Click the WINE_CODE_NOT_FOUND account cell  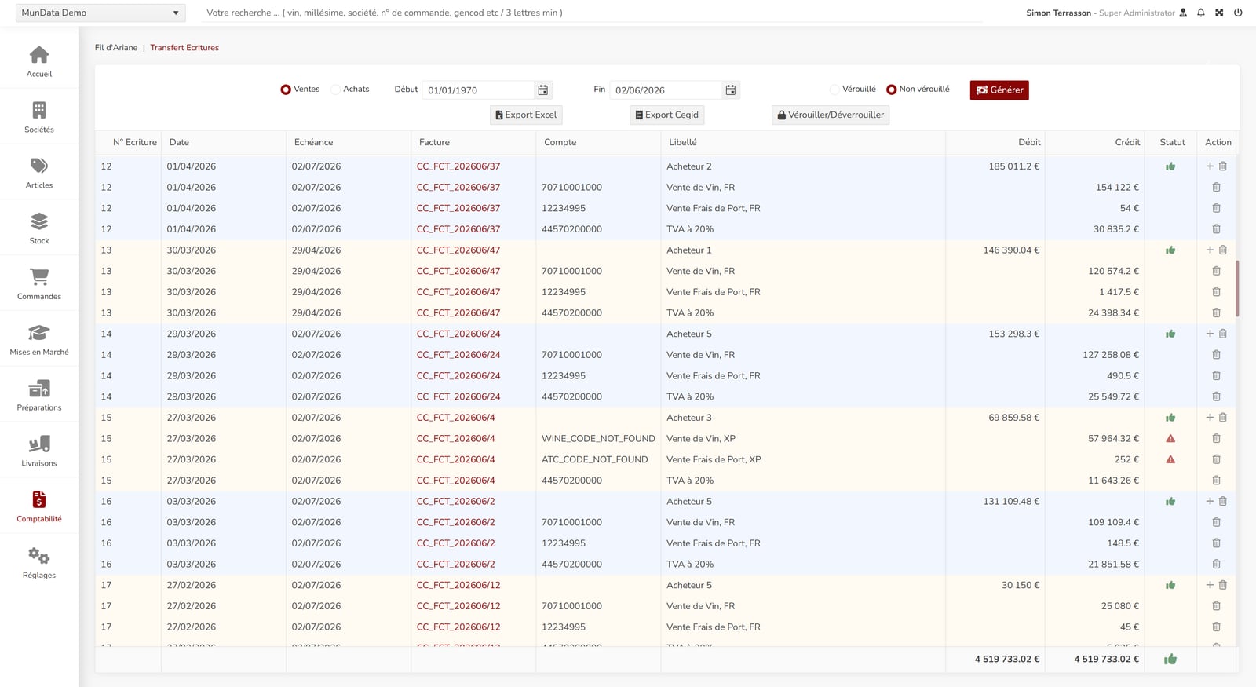click(x=598, y=439)
